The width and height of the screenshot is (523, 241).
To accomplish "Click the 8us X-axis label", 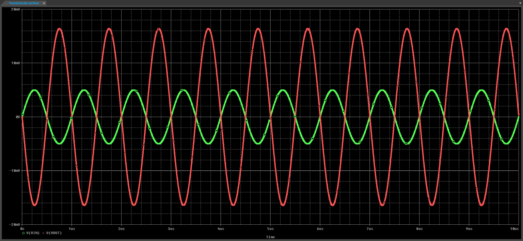I will 419,229.
